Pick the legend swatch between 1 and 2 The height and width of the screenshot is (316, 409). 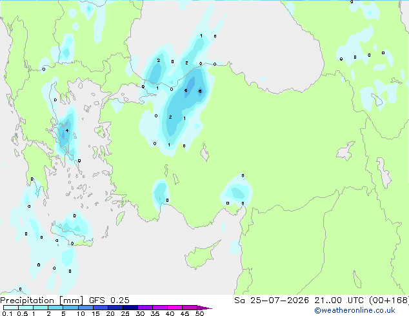[x=41, y=308]
